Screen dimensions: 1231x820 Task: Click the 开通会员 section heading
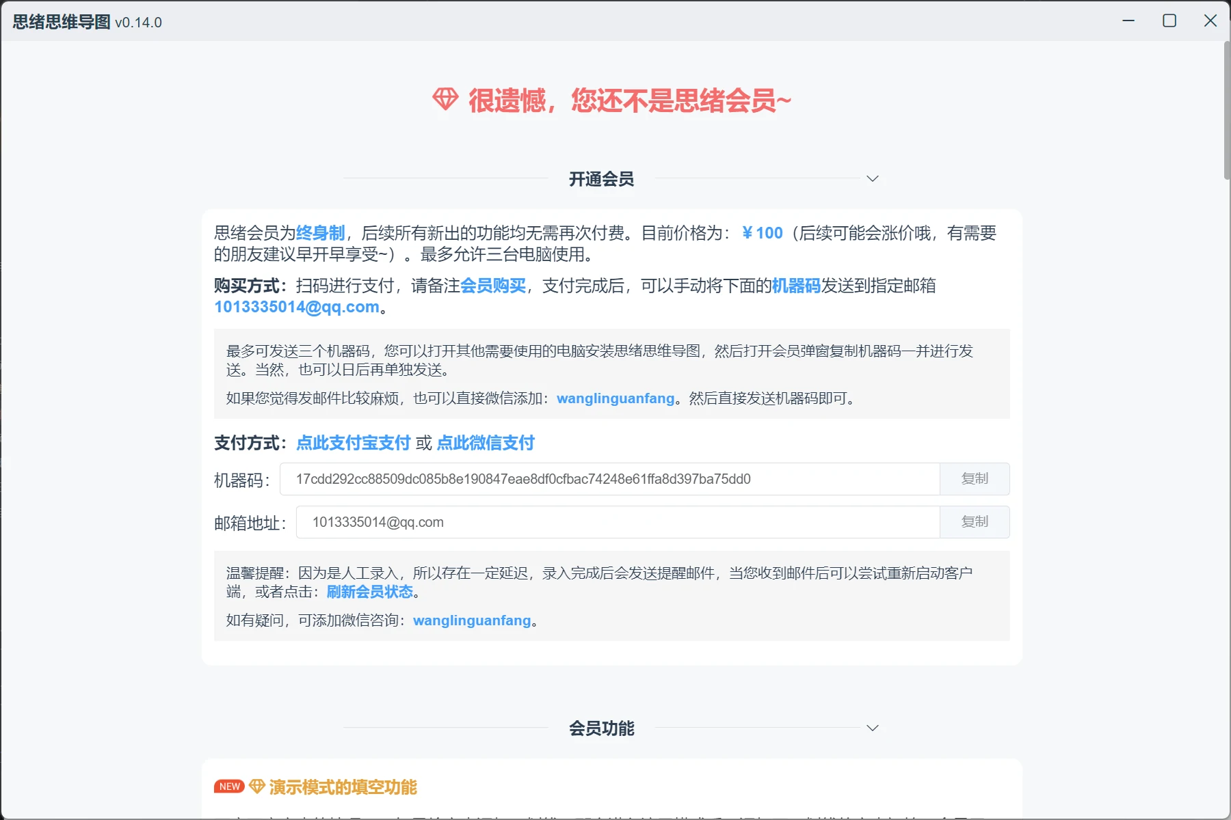601,179
